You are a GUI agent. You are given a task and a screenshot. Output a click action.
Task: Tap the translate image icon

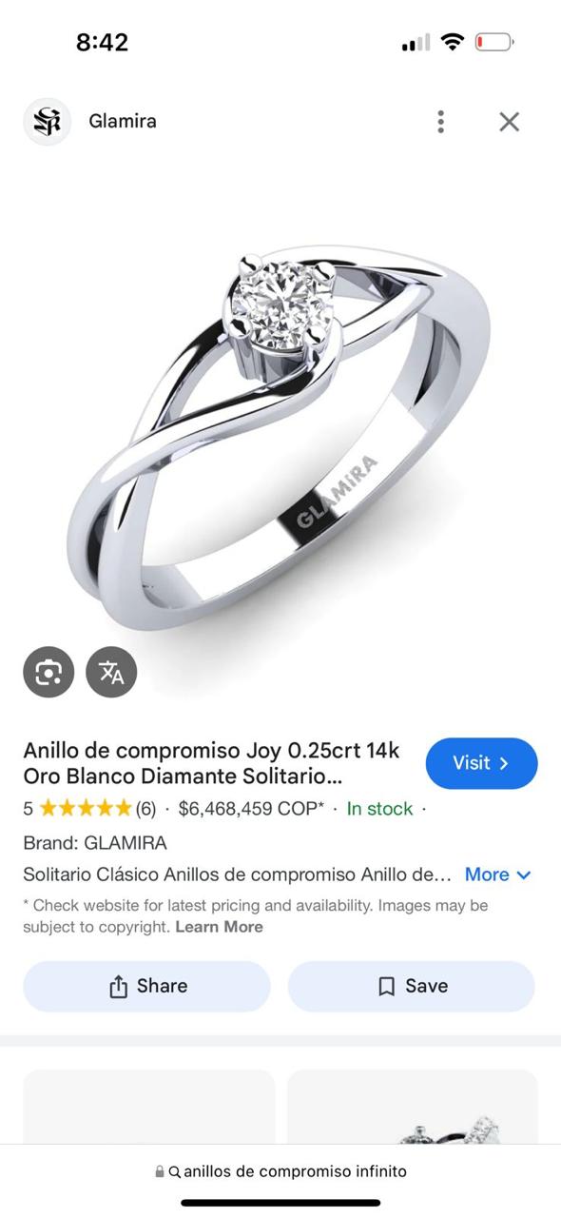pos(111,673)
